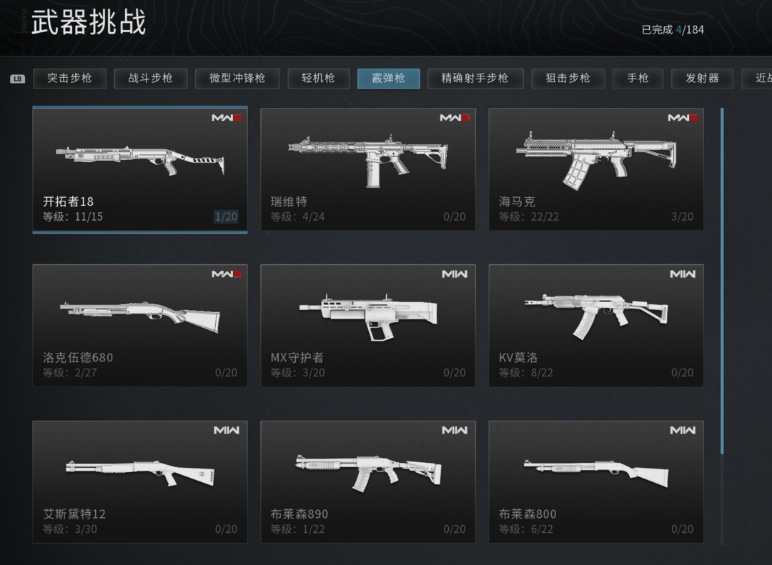
Task: Select the 轻机枪 tab
Action: 319,79
